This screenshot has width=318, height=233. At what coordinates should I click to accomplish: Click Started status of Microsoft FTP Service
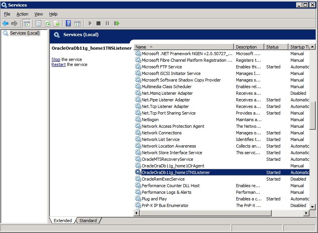coord(273,67)
